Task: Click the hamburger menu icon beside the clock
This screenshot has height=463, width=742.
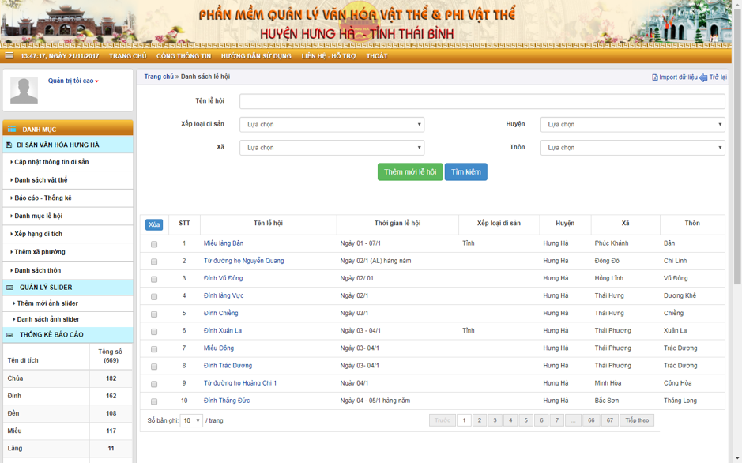Action: 9,56
